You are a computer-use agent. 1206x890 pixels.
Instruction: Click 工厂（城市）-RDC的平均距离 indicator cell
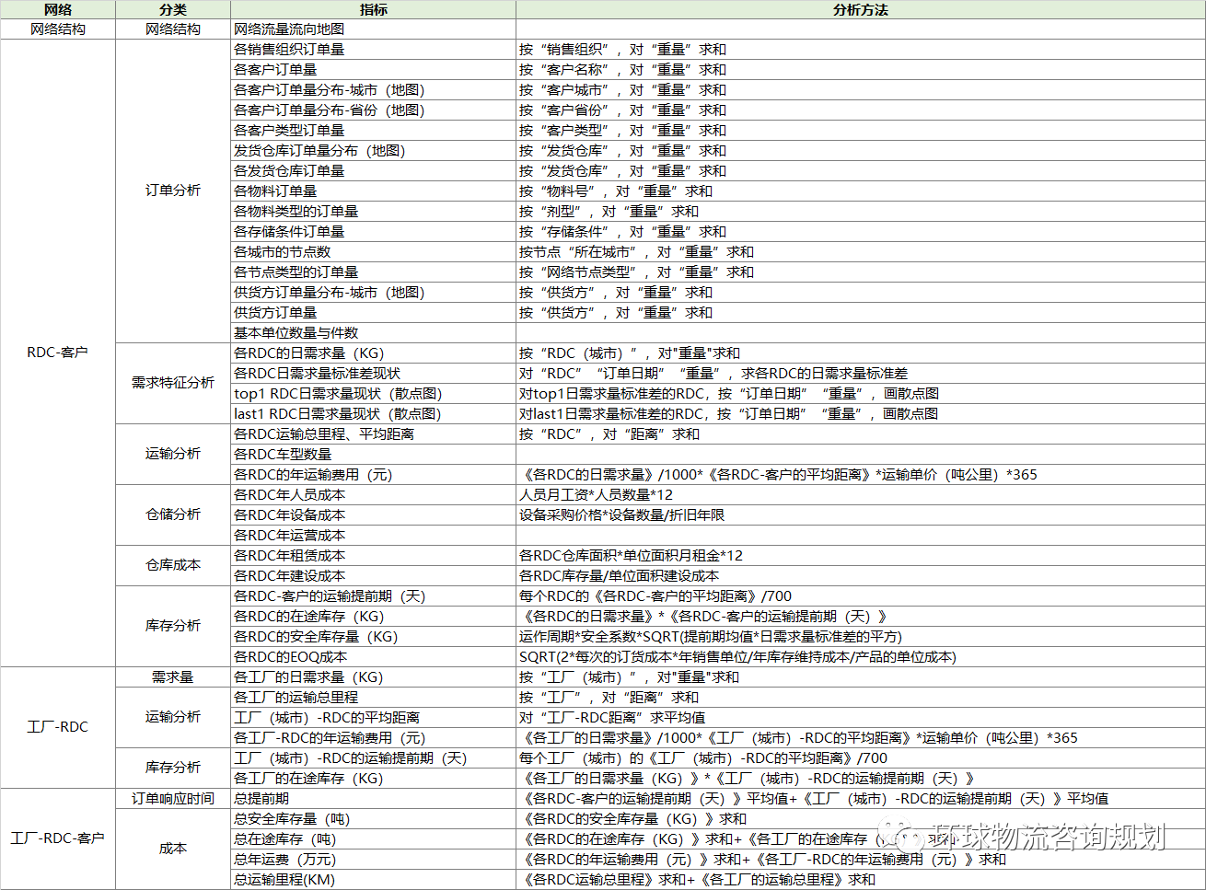[x=373, y=717]
